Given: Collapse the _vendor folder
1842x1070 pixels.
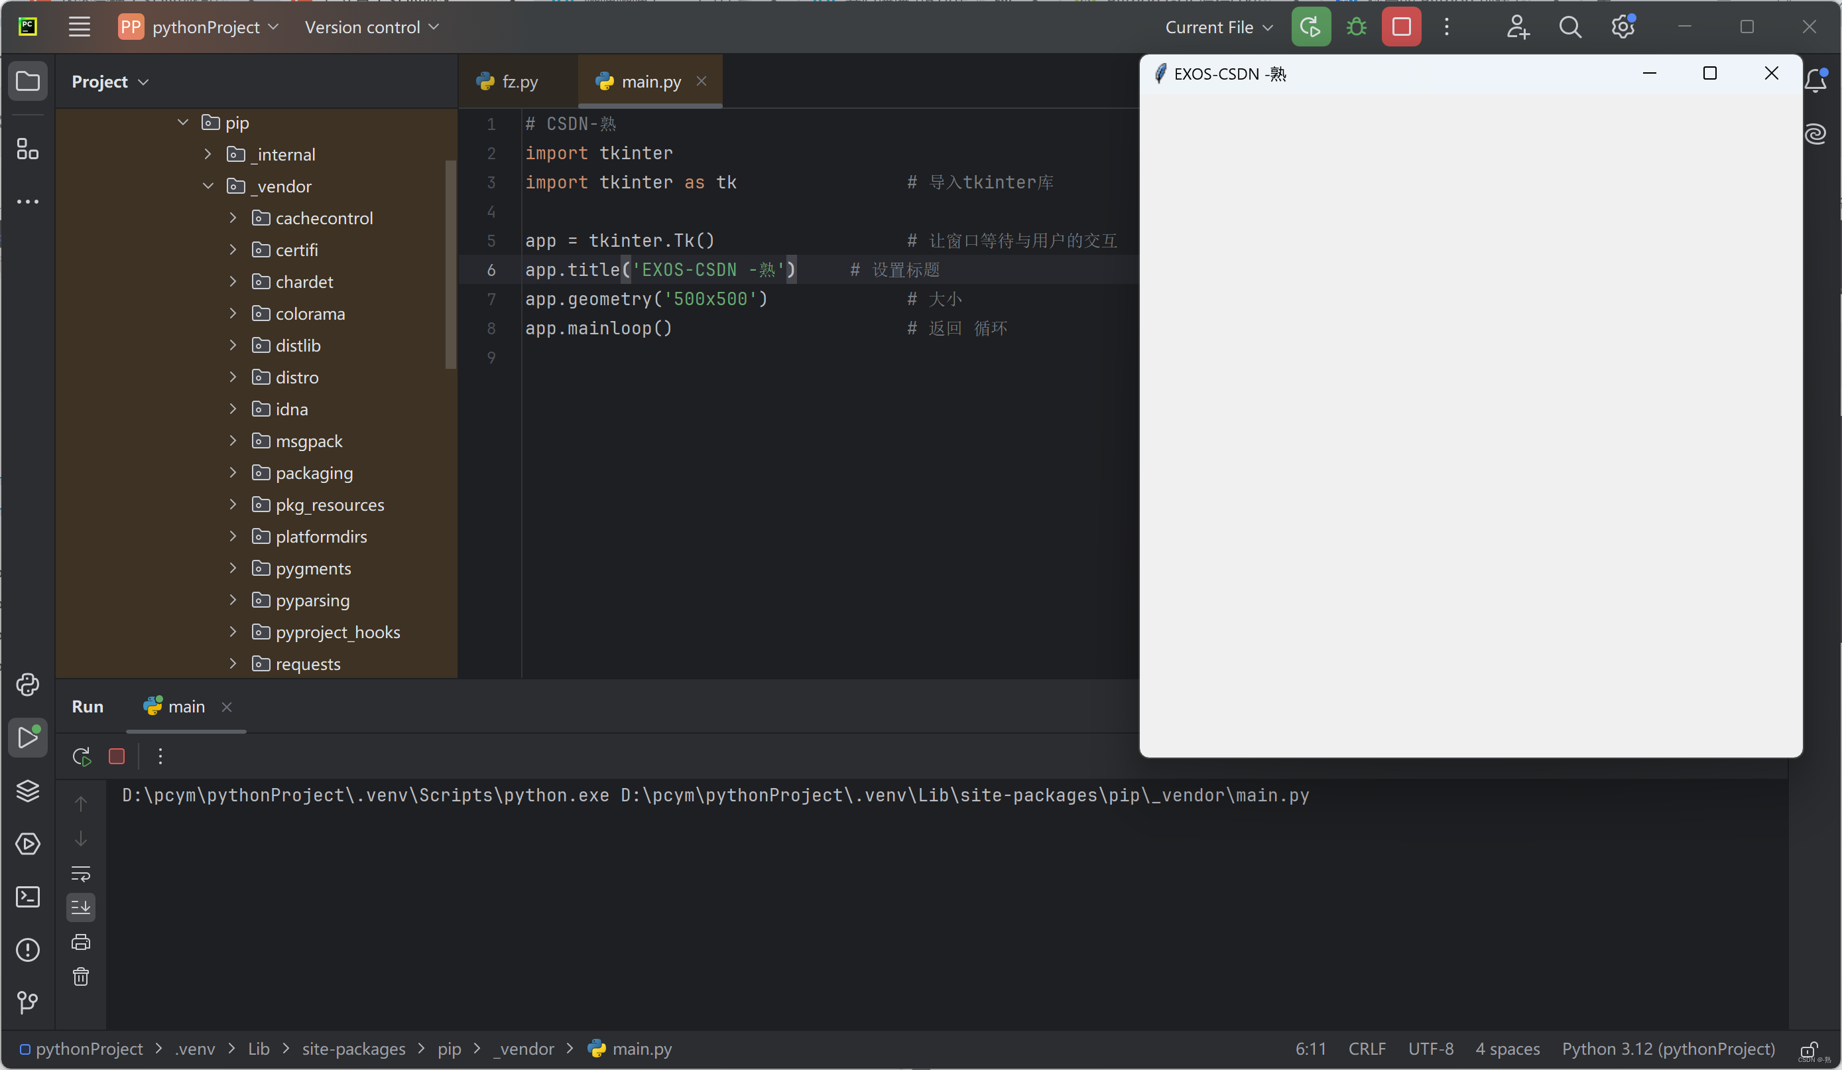Looking at the screenshot, I should (208, 186).
